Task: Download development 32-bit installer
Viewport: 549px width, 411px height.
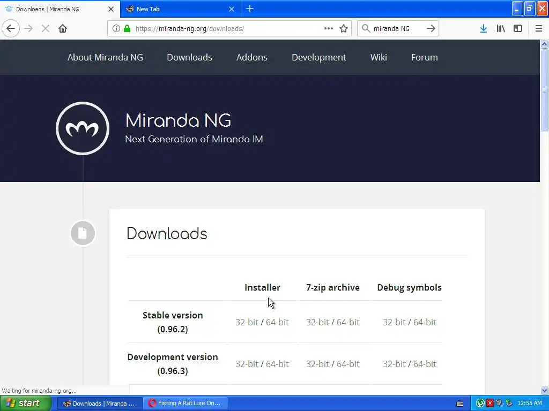Action: point(247,364)
